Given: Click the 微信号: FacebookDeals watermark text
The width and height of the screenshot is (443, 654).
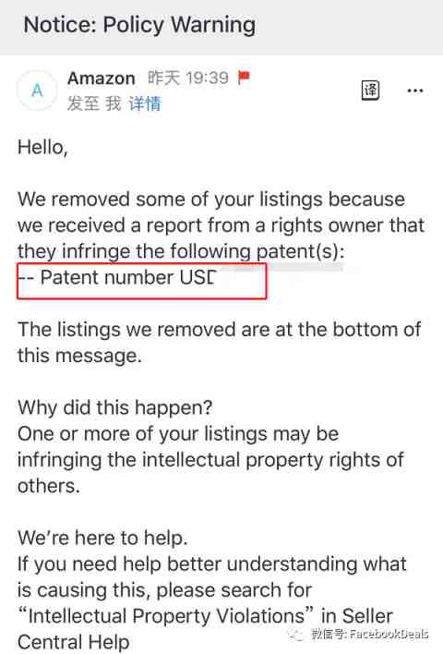Looking at the screenshot, I should (370, 634).
